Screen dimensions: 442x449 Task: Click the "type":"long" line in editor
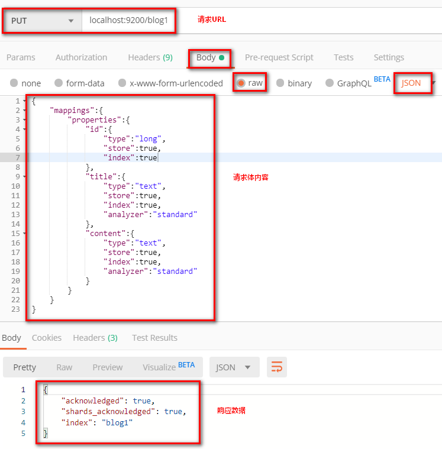point(134,139)
